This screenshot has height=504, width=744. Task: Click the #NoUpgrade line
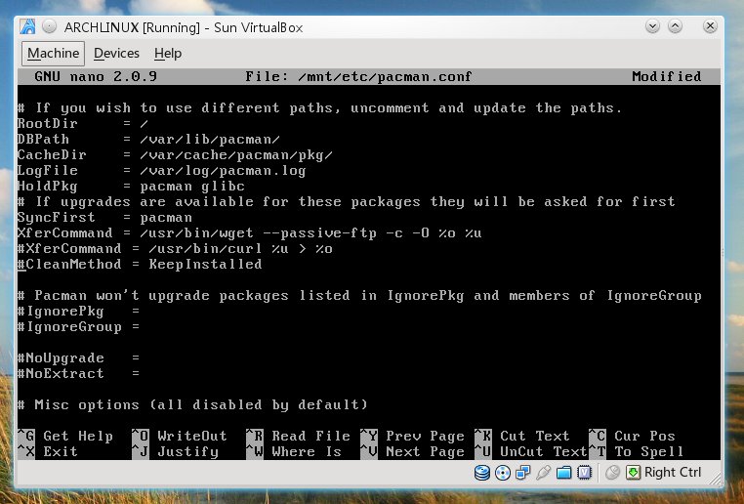[x=79, y=358]
